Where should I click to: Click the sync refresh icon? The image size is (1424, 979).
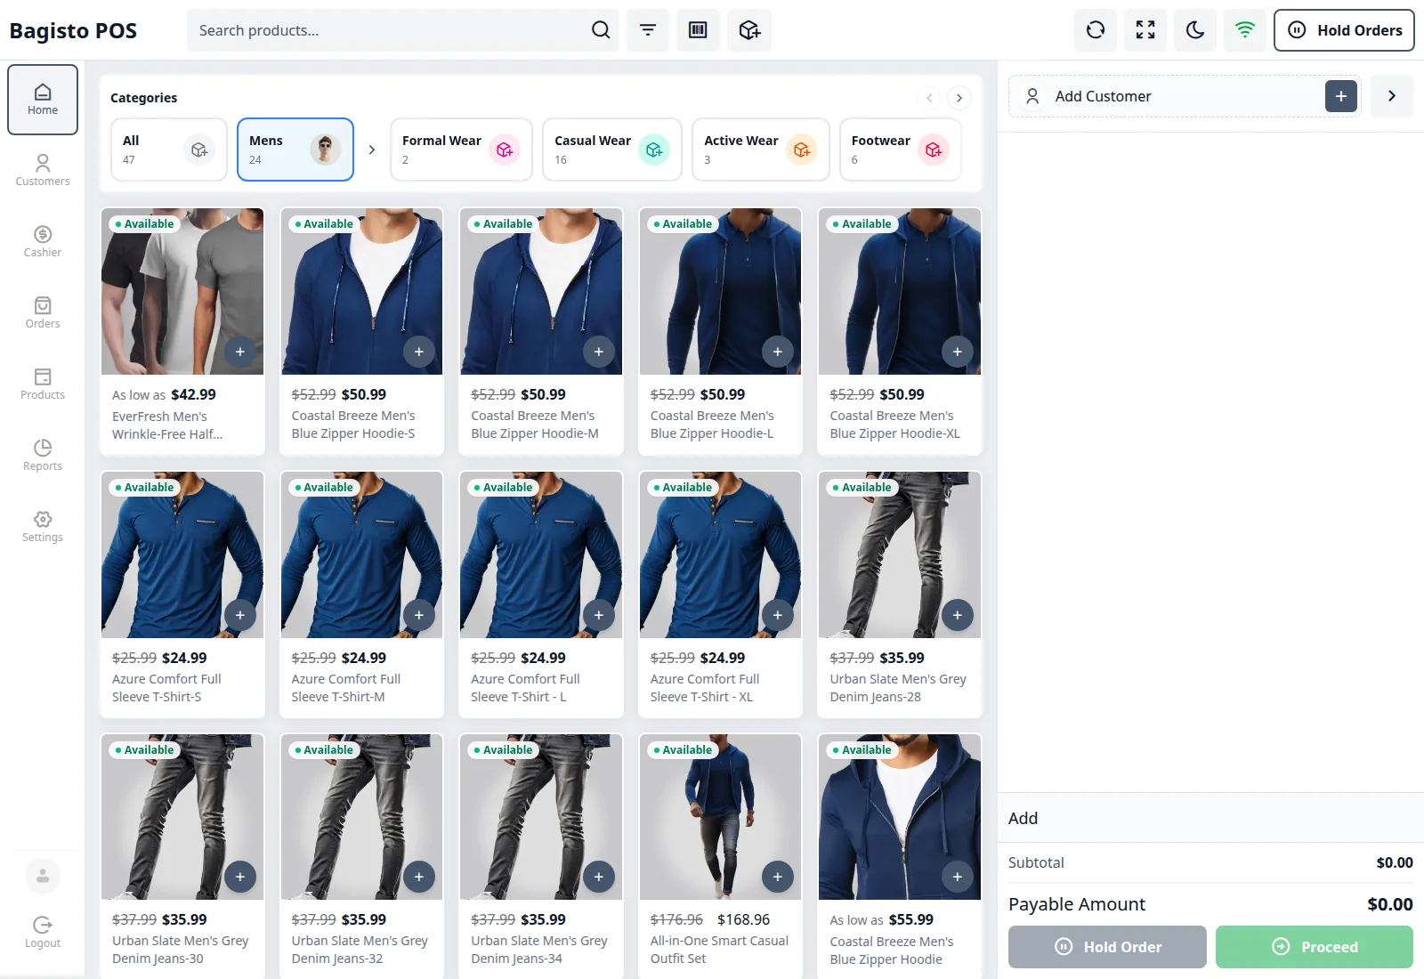1096,30
